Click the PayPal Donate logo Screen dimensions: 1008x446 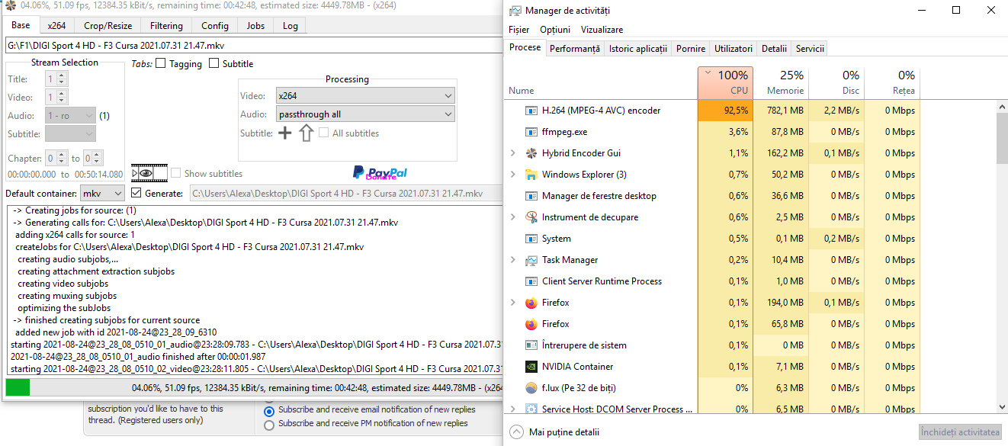[380, 173]
